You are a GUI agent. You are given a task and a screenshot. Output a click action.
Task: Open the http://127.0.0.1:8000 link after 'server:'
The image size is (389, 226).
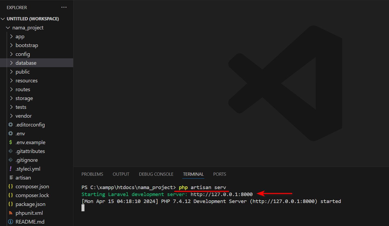click(x=221, y=194)
